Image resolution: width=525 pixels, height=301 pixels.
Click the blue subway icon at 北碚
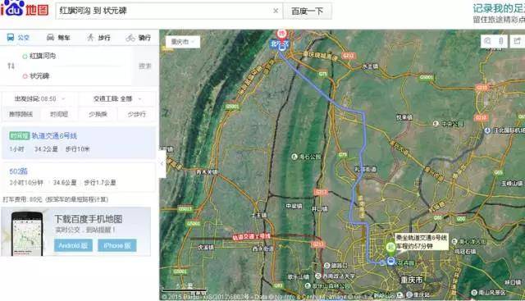pos(282,47)
